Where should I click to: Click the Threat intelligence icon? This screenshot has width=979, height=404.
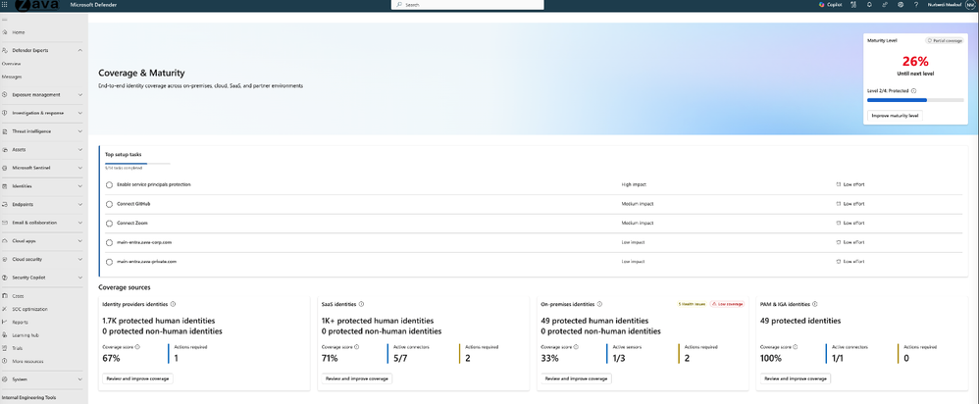(x=5, y=131)
